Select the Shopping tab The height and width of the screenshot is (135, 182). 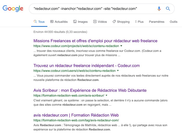[x=121, y=22]
